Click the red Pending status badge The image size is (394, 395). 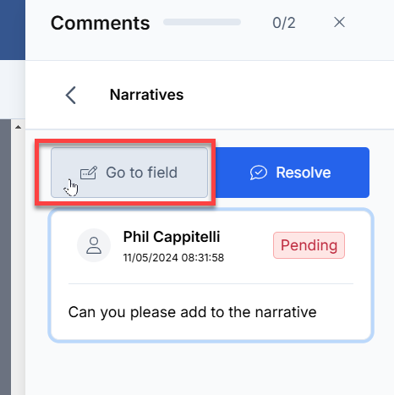coord(309,245)
